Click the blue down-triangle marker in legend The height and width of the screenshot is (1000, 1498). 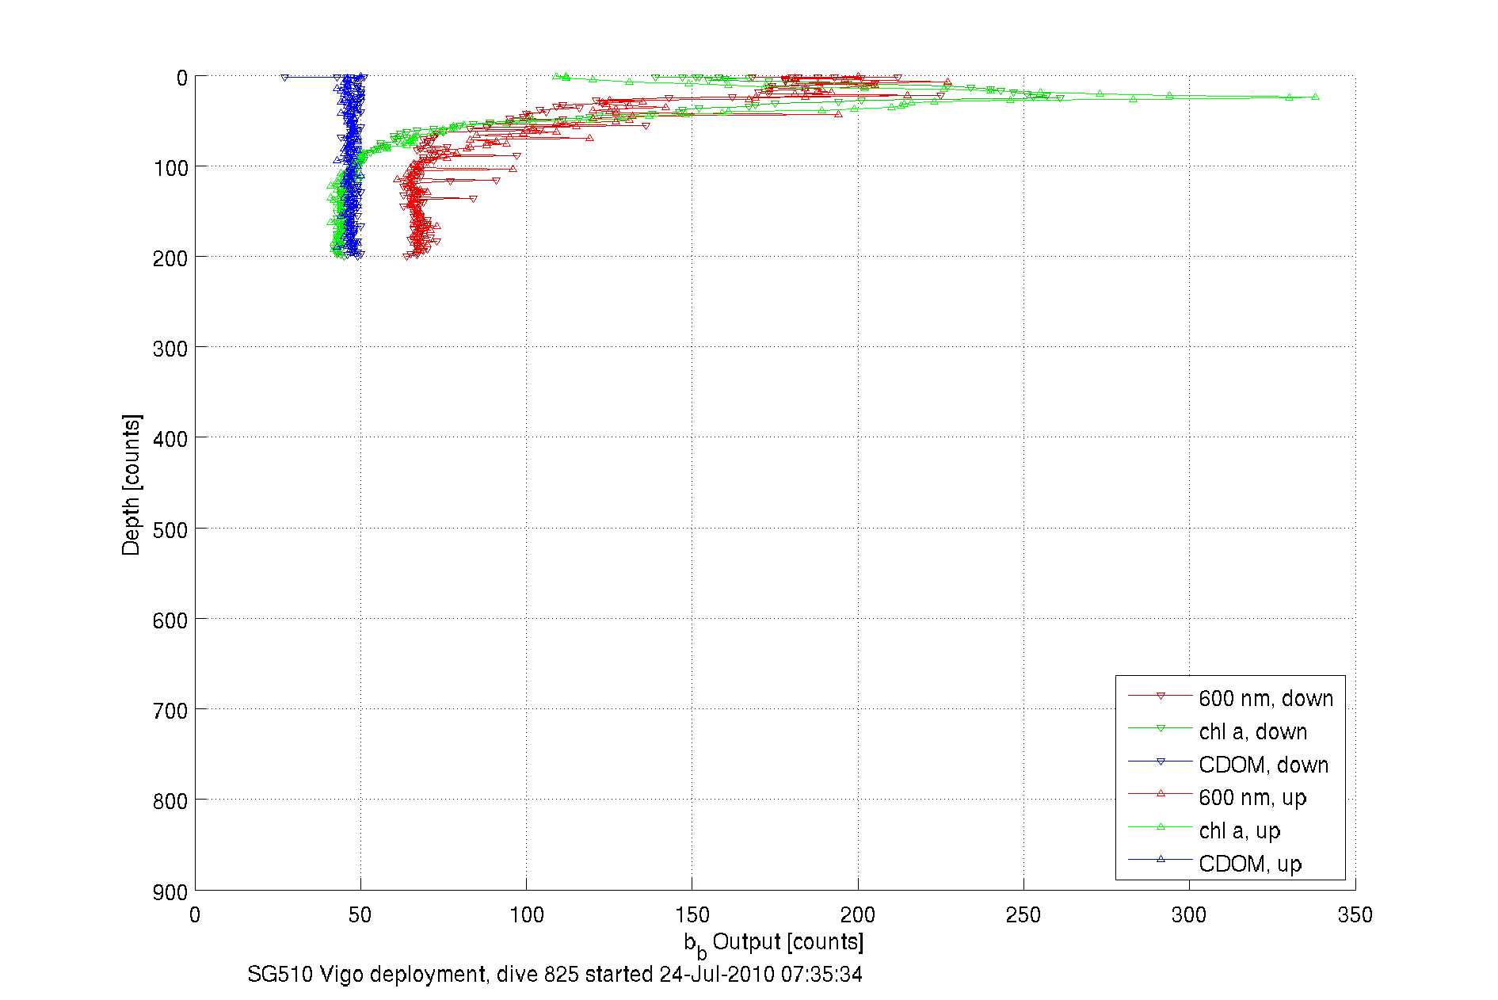tap(1161, 761)
